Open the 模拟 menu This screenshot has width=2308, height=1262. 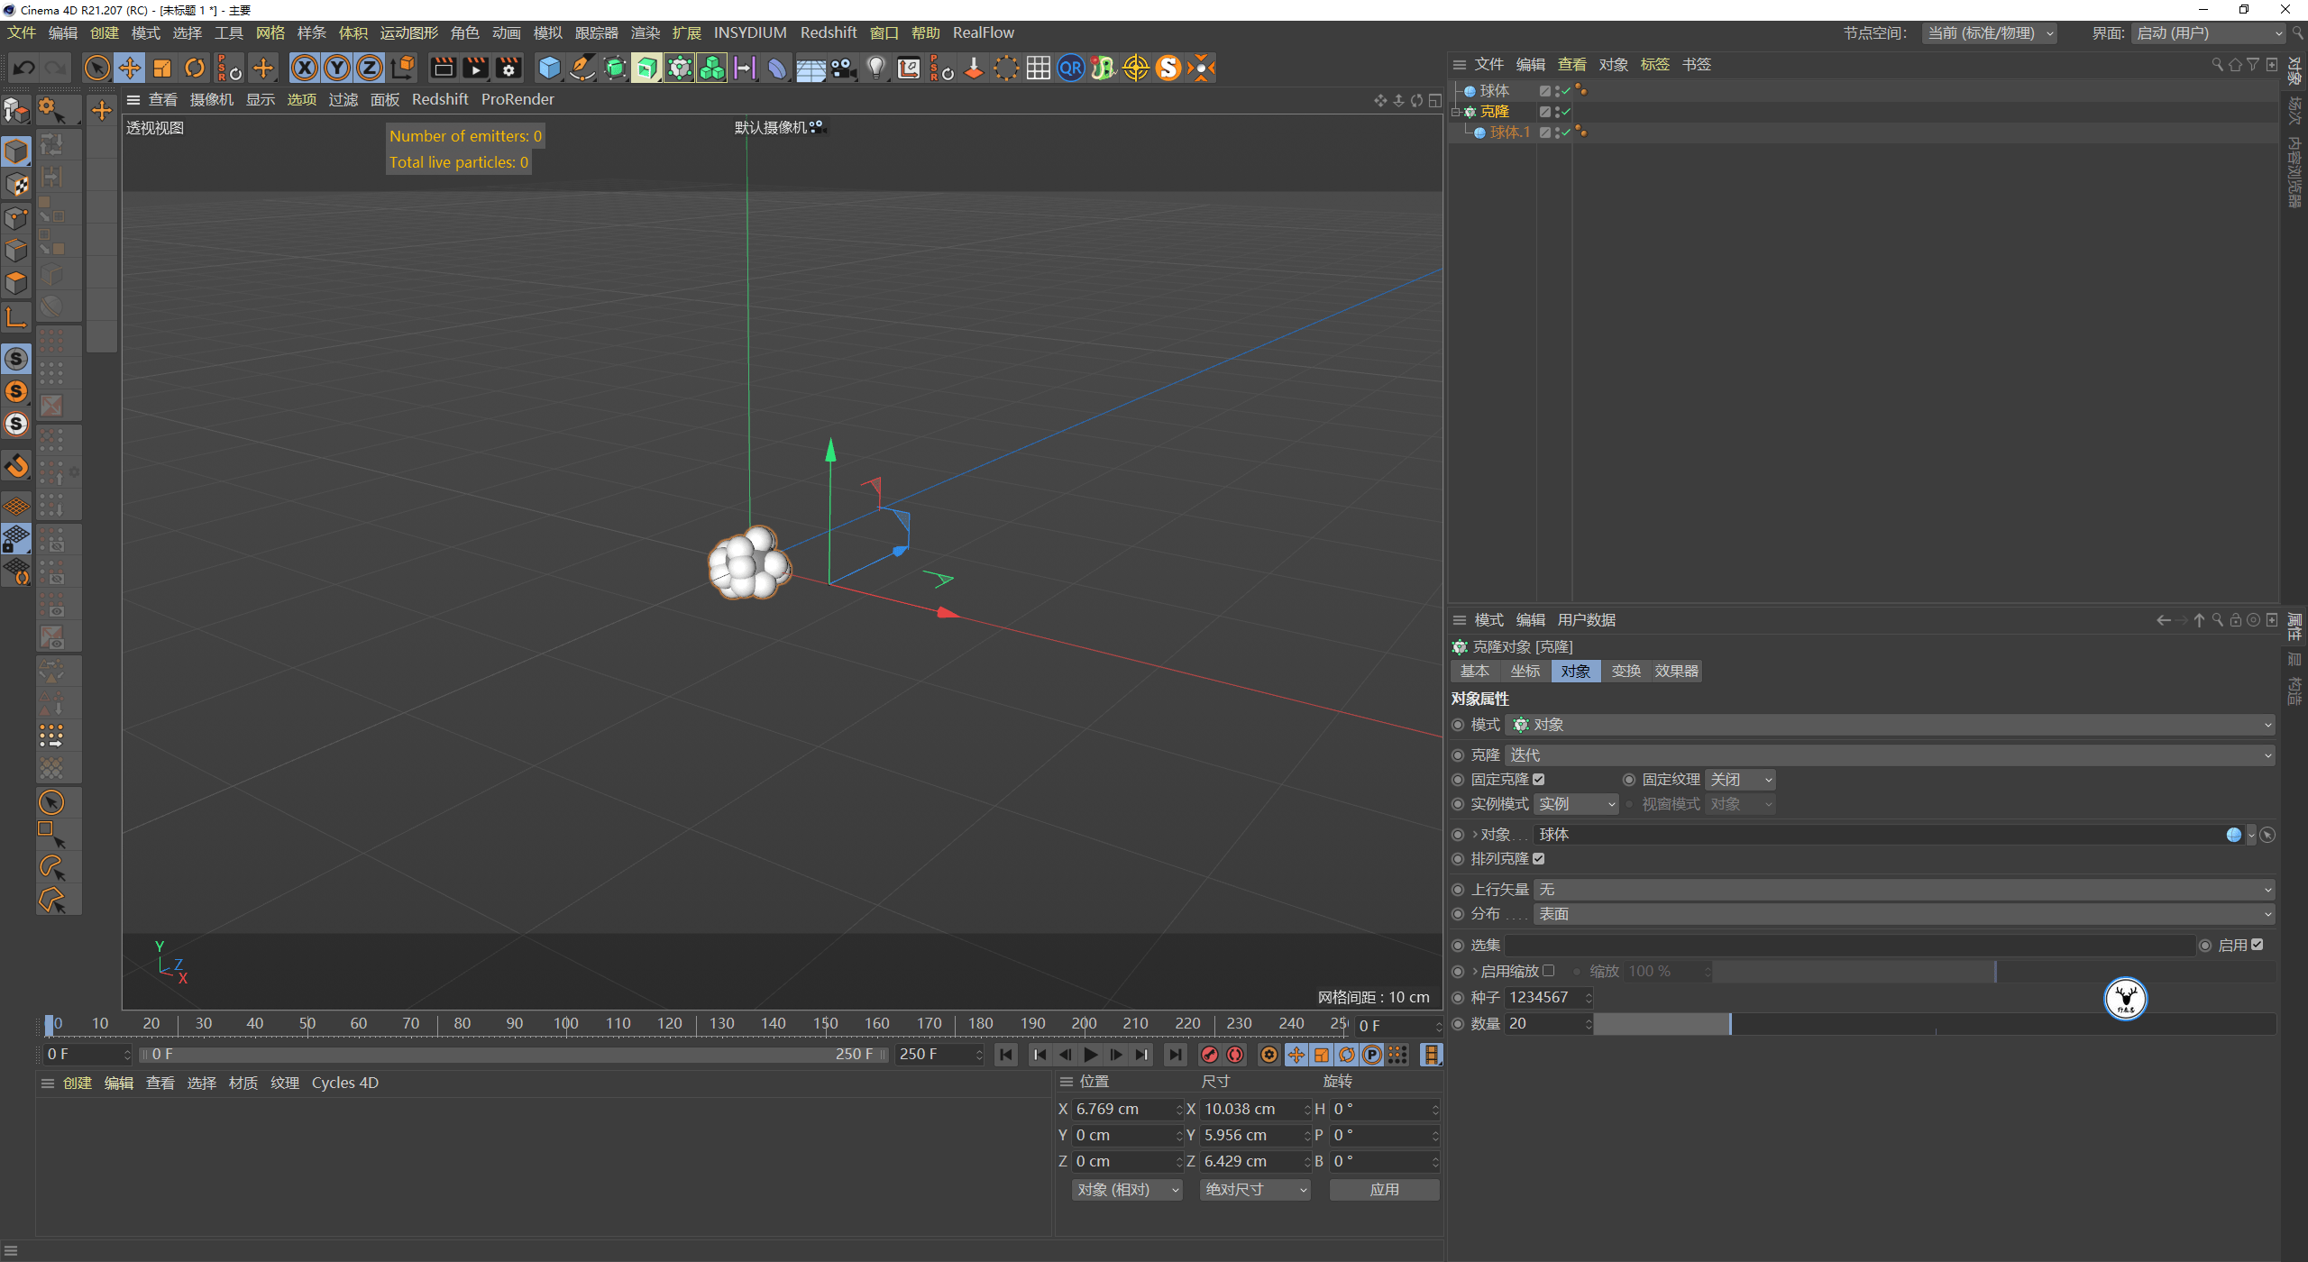pyautogui.click(x=547, y=32)
